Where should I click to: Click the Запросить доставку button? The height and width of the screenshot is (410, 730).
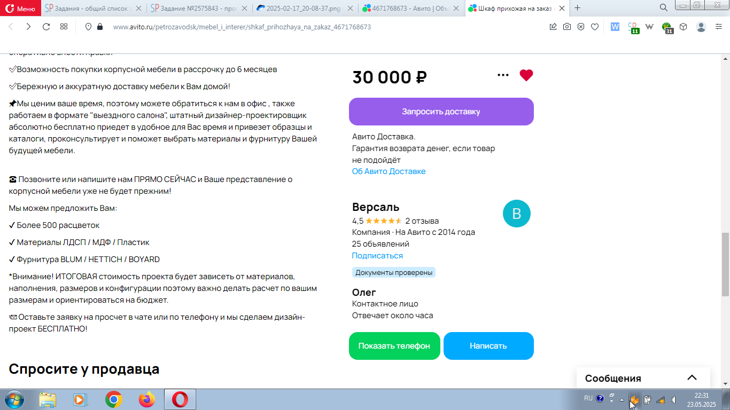click(x=441, y=112)
